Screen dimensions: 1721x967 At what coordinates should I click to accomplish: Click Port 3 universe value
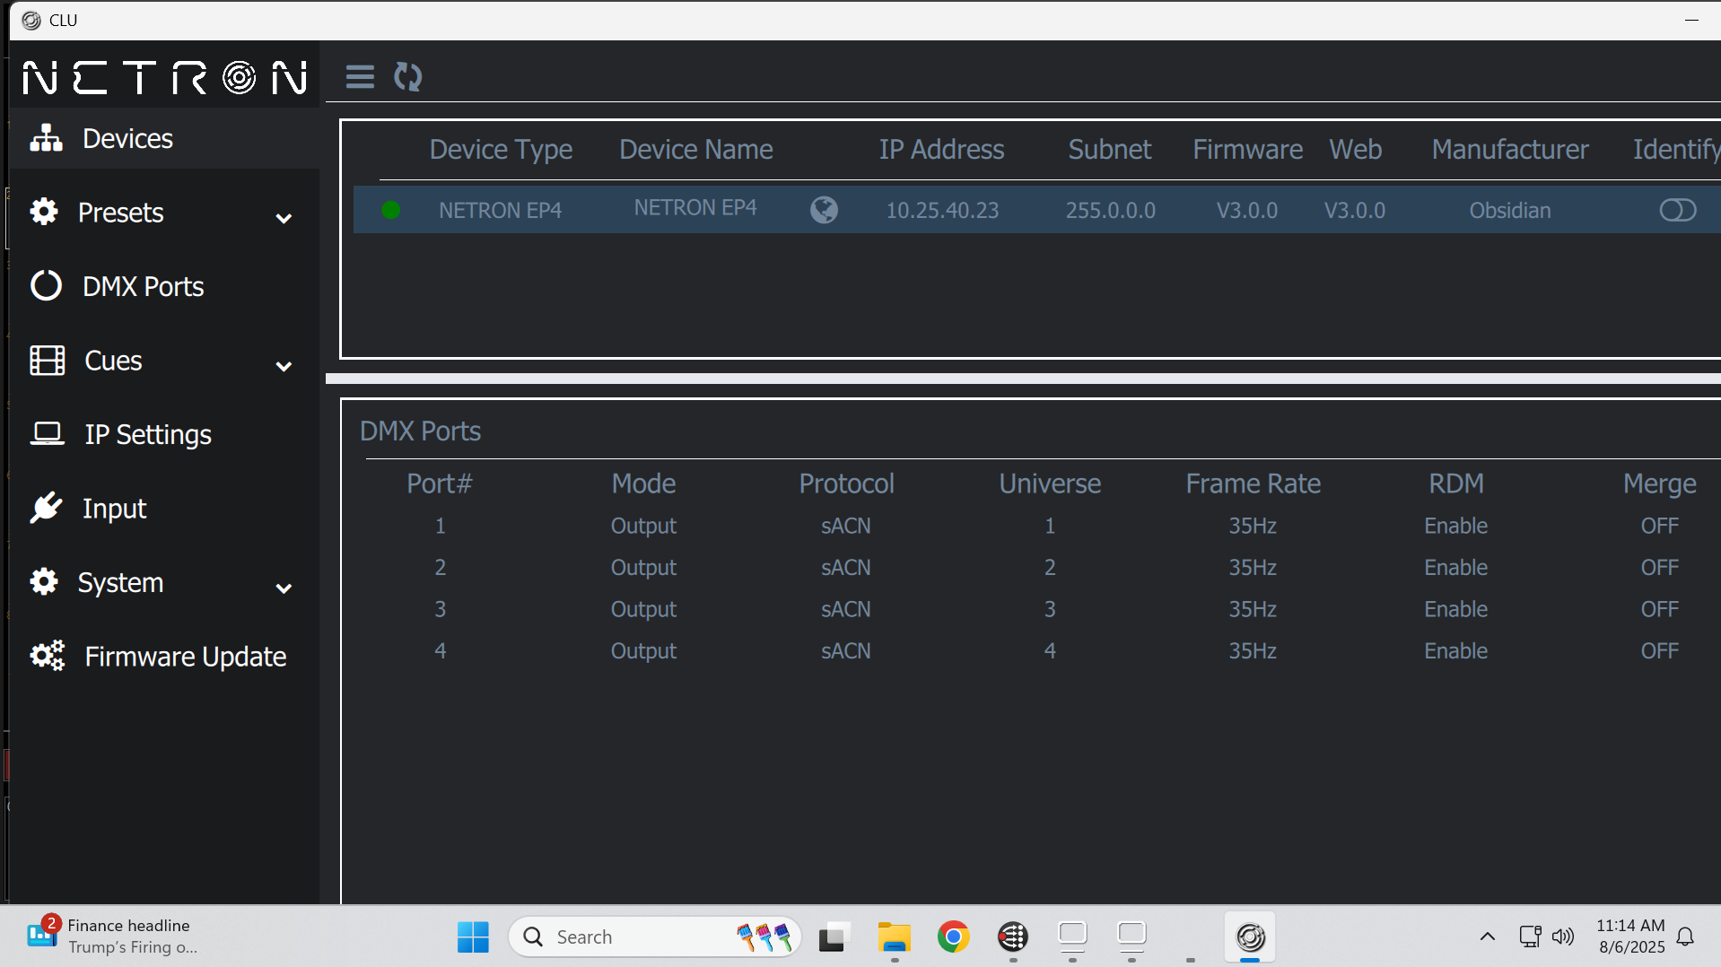[1050, 609]
